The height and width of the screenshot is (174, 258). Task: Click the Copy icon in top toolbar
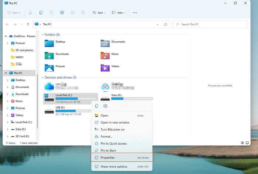click(41, 13)
